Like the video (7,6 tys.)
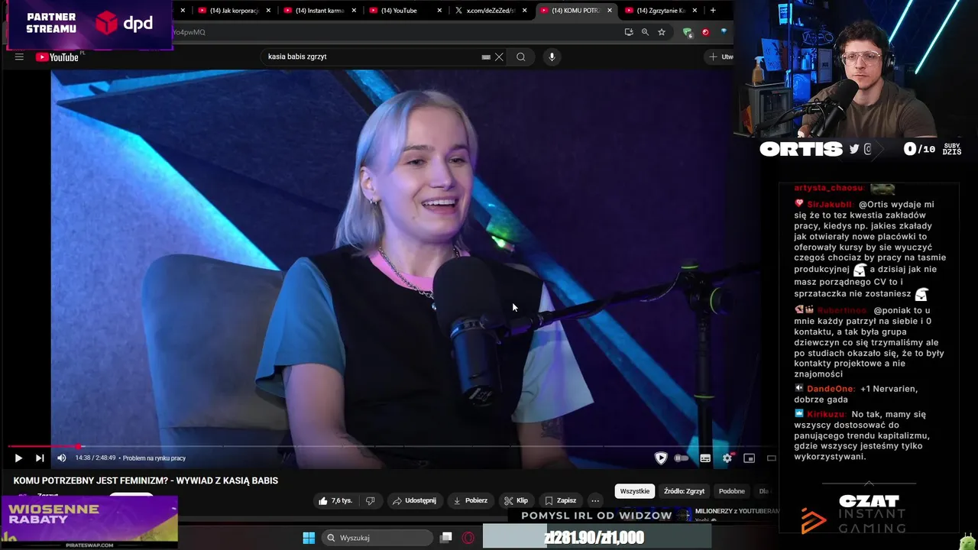Screen dimensions: 978x550 [335, 500]
